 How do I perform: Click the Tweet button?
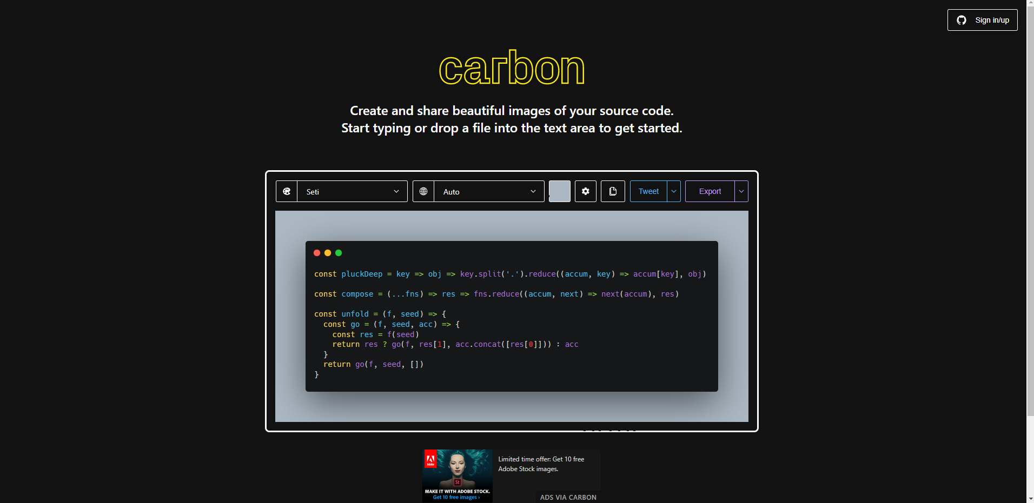(x=648, y=191)
